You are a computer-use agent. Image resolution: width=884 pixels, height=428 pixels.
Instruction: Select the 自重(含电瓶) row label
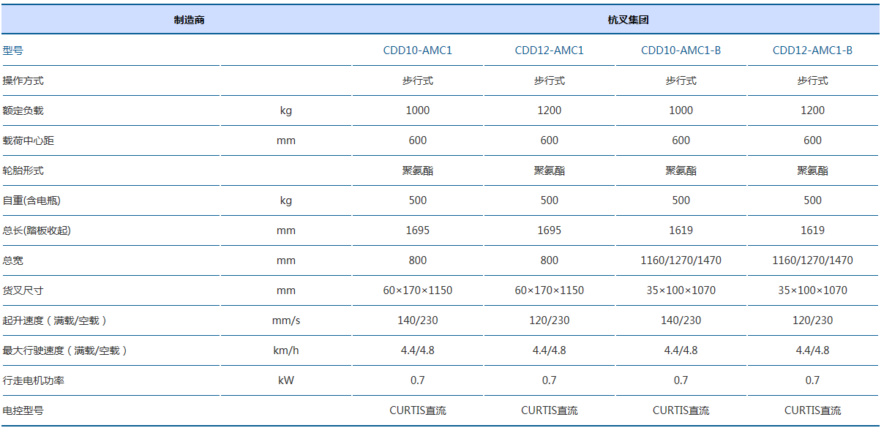pyautogui.click(x=31, y=200)
